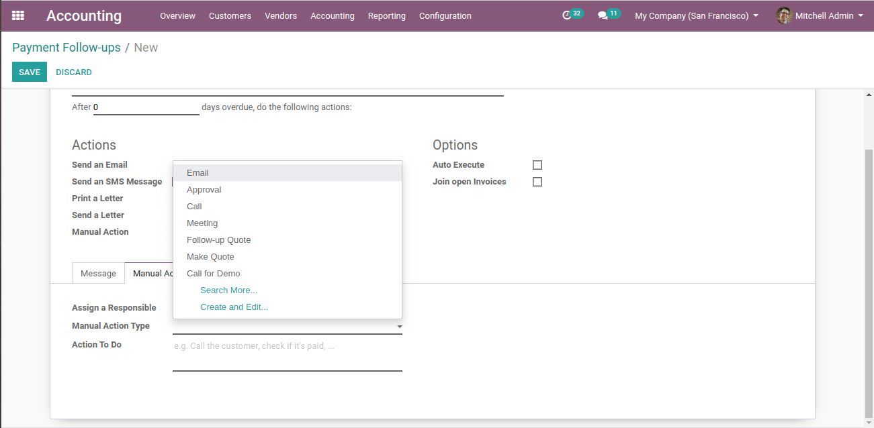The width and height of the screenshot is (874, 428).
Task: Open the Configuration menu
Action: [x=445, y=15]
